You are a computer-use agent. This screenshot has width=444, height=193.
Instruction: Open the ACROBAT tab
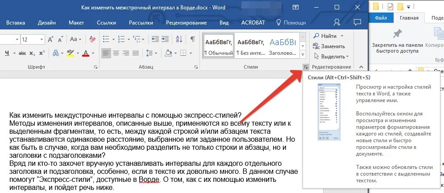(253, 23)
